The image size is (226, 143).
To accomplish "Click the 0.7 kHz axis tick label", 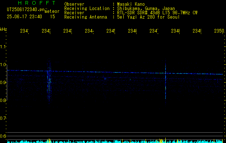I will coord(3,118).
